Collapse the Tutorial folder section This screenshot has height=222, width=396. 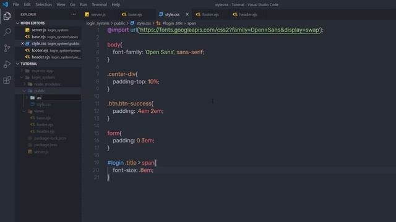(28, 64)
